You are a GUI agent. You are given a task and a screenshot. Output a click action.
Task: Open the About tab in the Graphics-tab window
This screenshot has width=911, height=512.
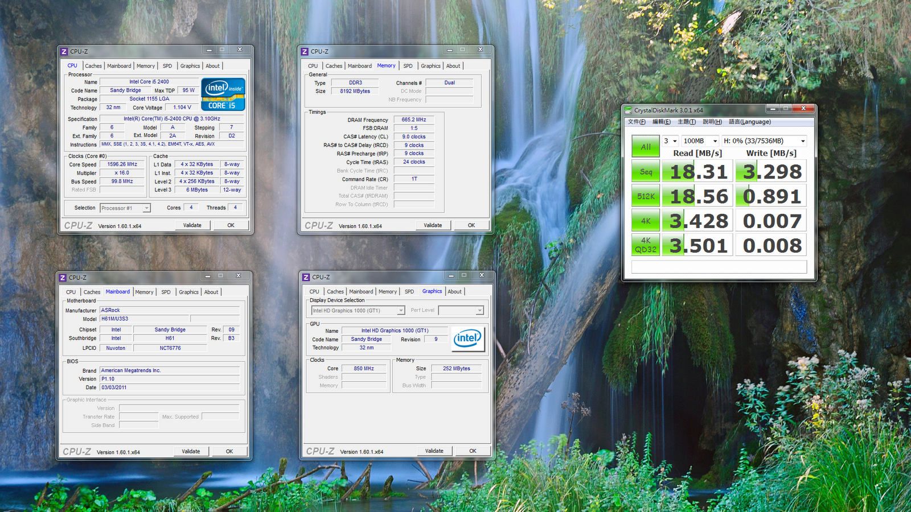tap(454, 292)
